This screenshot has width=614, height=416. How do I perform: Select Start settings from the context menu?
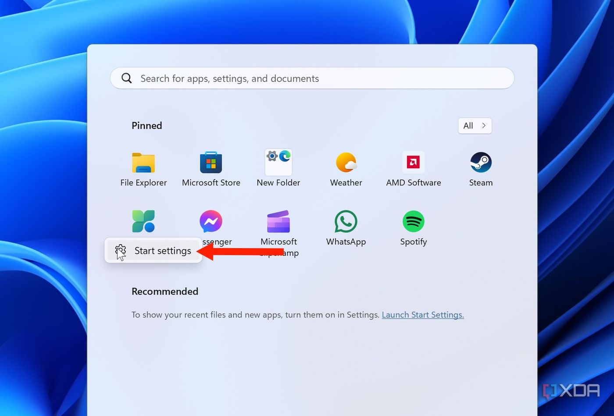pyautogui.click(x=162, y=250)
